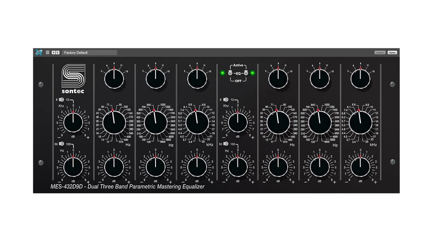Click the left channel high band dB gain knob
429x241 pixels.
tap(197, 167)
